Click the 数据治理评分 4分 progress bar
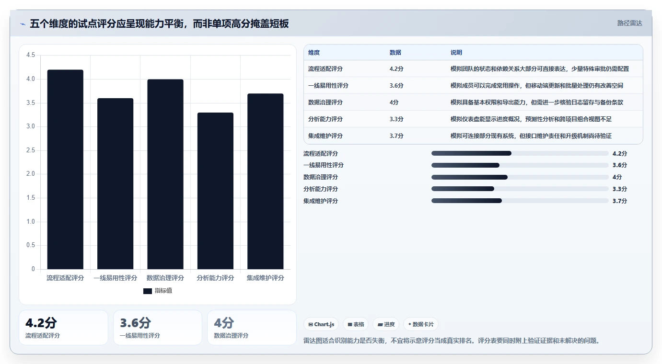The height and width of the screenshot is (364, 662). pos(520,177)
